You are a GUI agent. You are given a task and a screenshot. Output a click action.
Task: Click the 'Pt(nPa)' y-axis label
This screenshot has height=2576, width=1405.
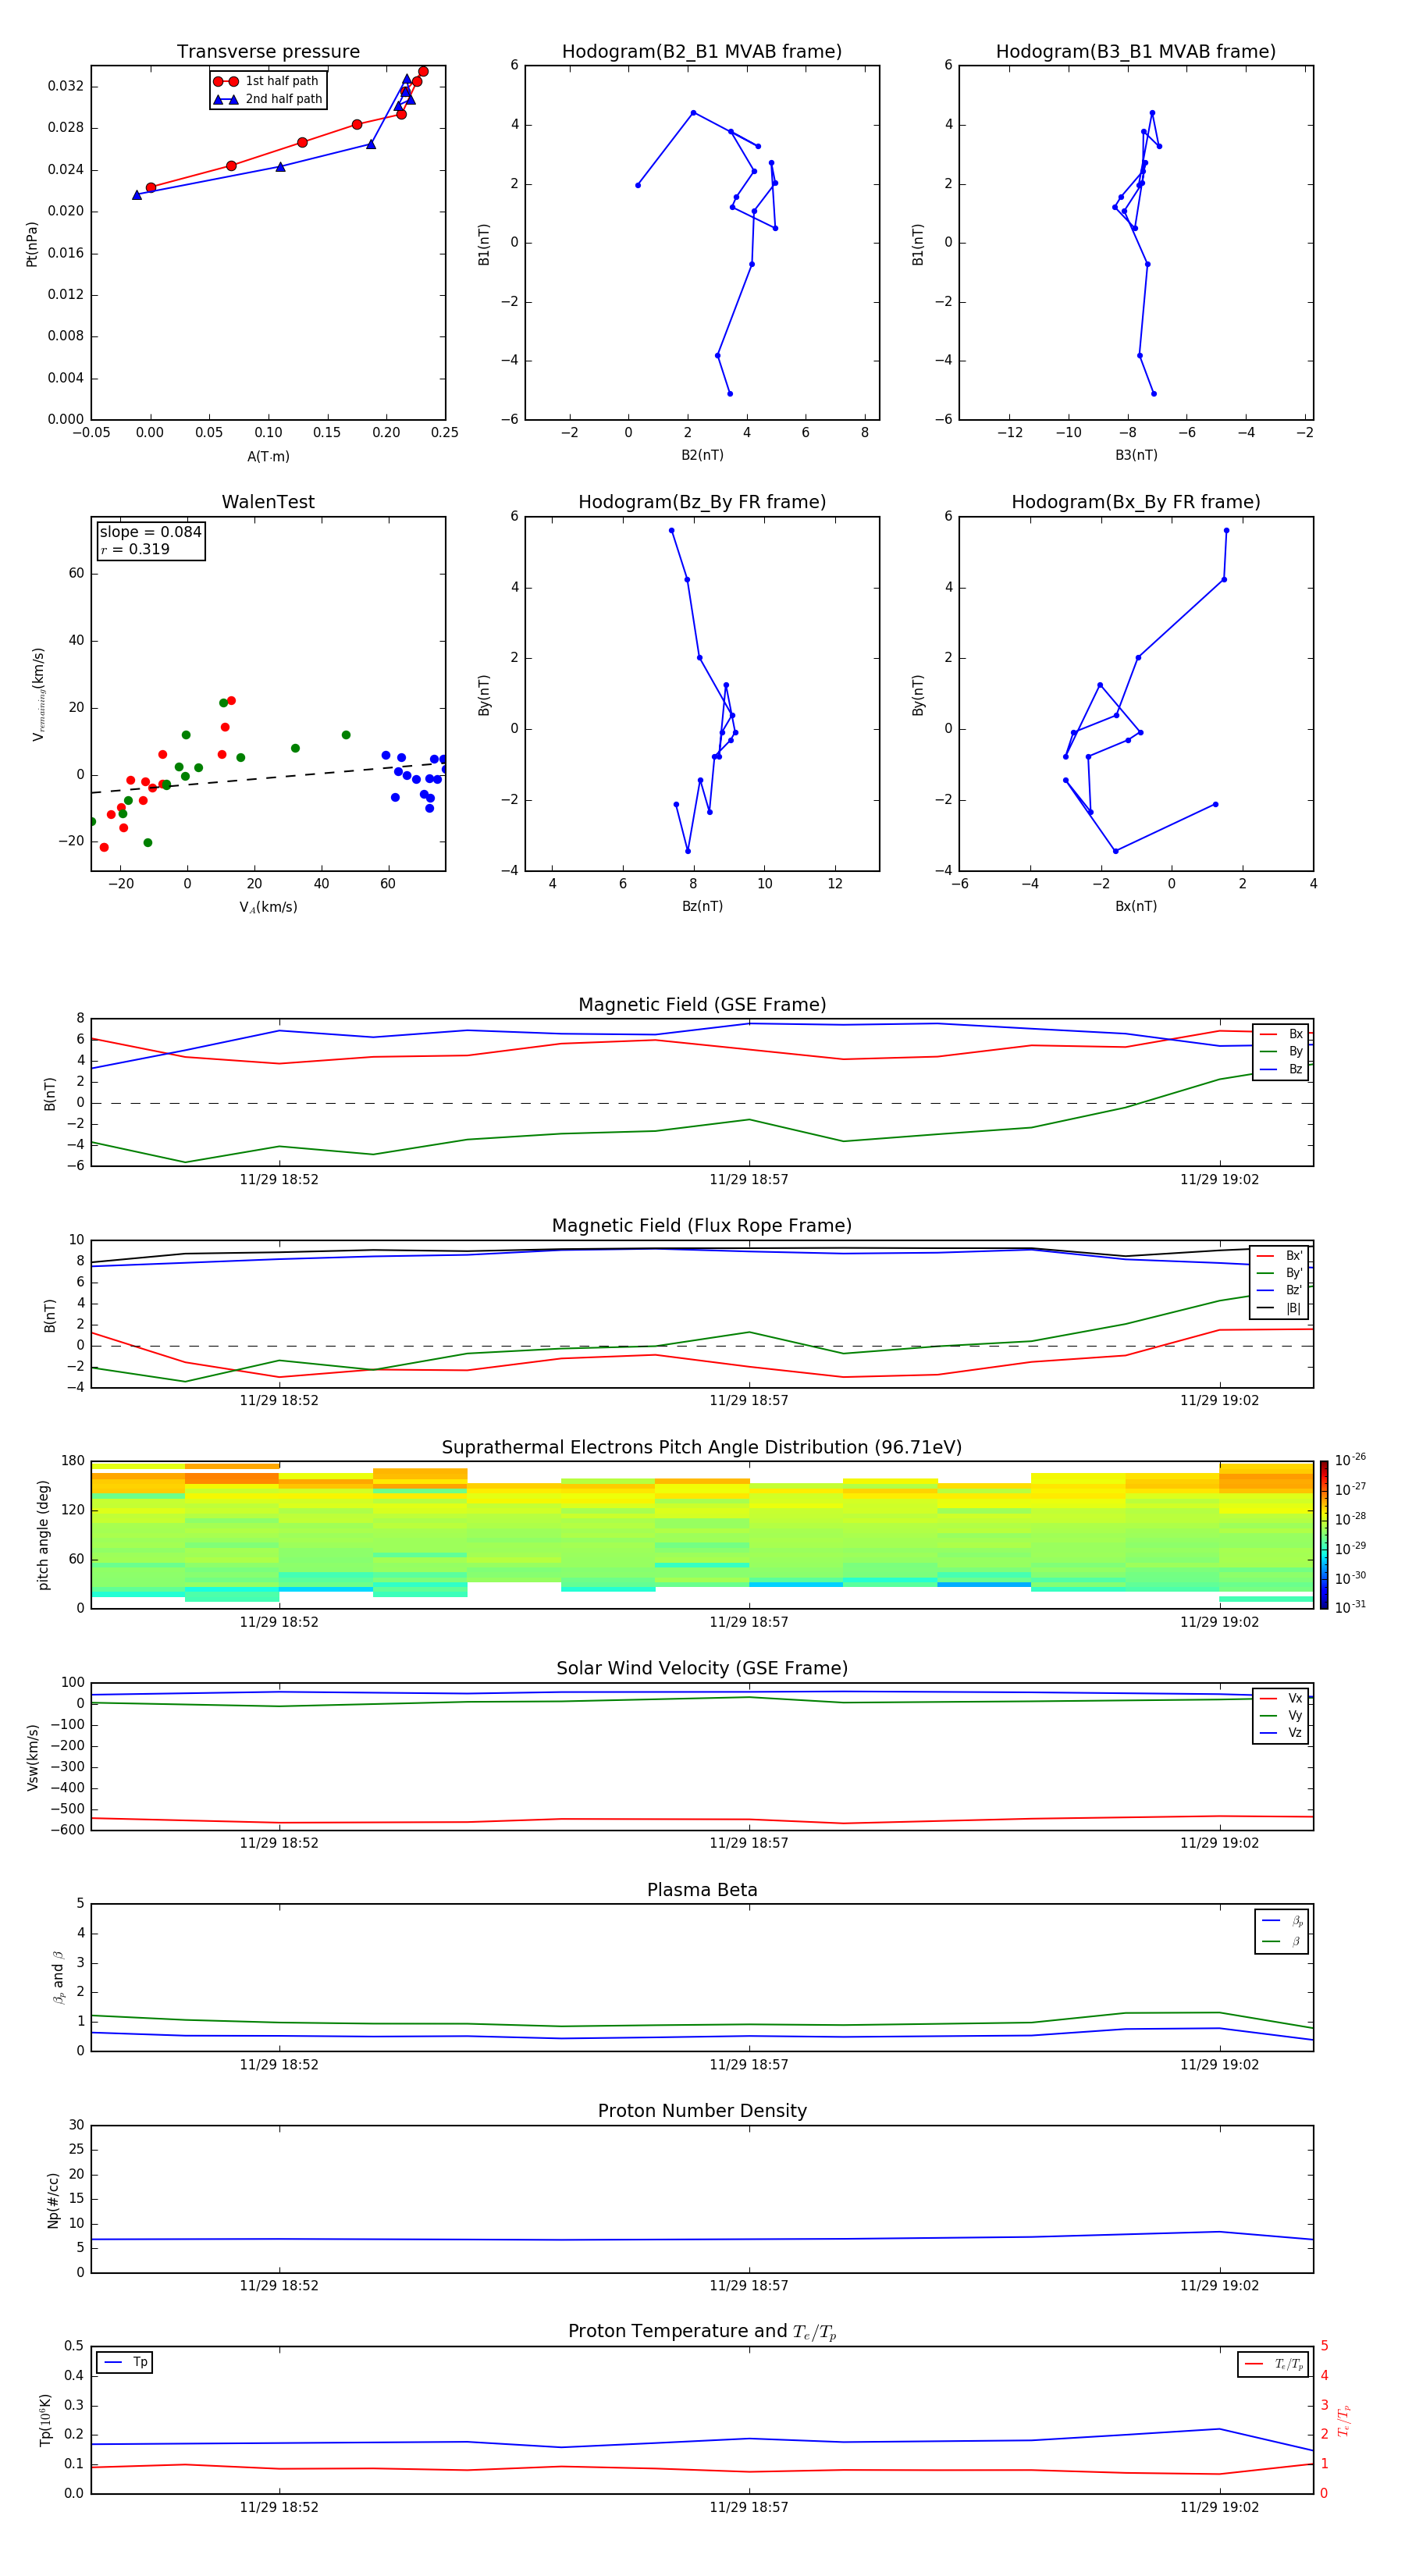pyautogui.click(x=32, y=244)
